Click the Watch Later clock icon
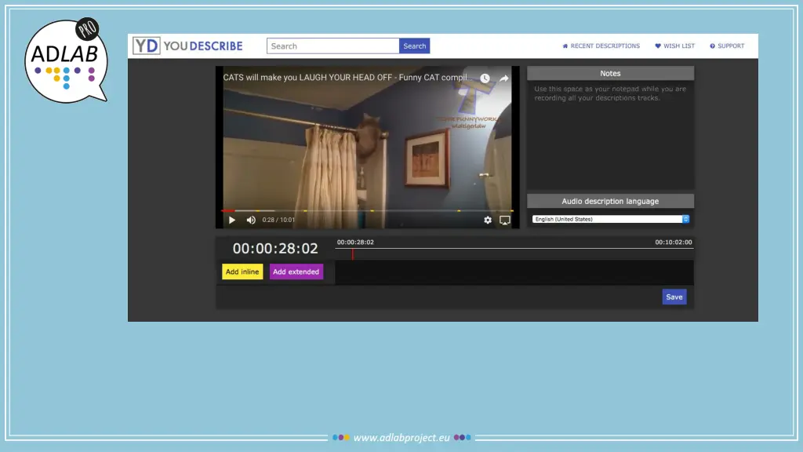803x452 pixels. [x=485, y=78]
